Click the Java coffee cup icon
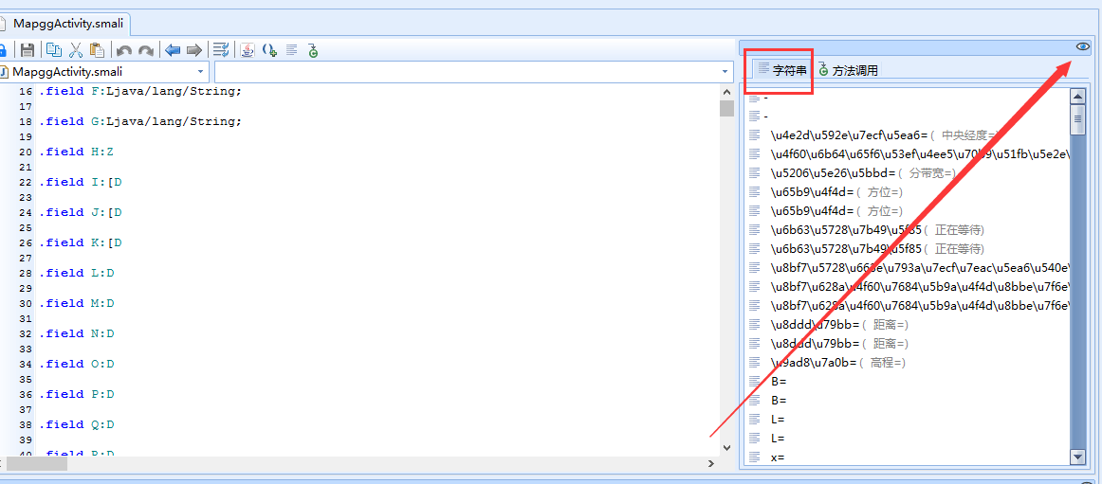The height and width of the screenshot is (484, 1102). [x=247, y=50]
